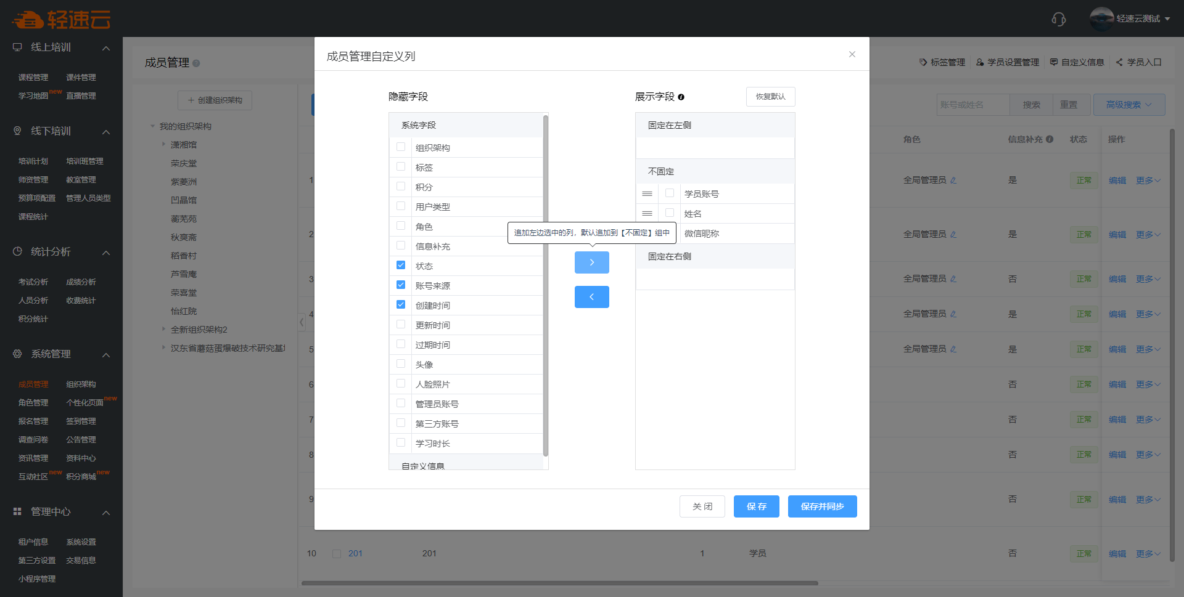Screen dimensions: 1184x597
Task: Click the drag handle beside 学员账号
Action: coord(647,194)
